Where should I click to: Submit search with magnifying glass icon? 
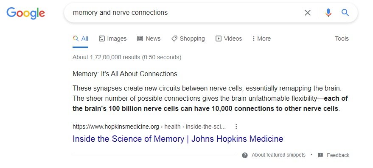pos(345,12)
